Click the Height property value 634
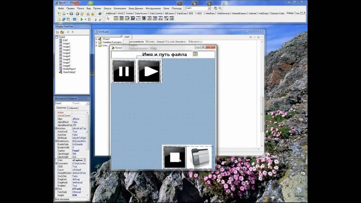Viewport: 361px width, 203px height. point(79,195)
